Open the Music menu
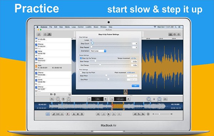Viewport: 214px width, 136px height. click(x=96, y=27)
